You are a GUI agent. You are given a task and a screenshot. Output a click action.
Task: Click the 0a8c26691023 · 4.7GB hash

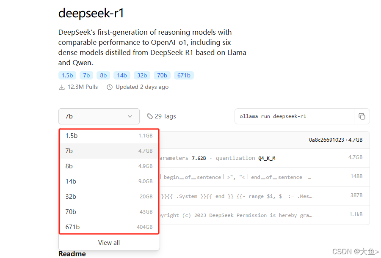point(336,140)
